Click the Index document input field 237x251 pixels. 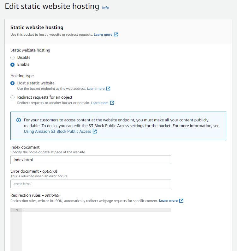(91, 160)
